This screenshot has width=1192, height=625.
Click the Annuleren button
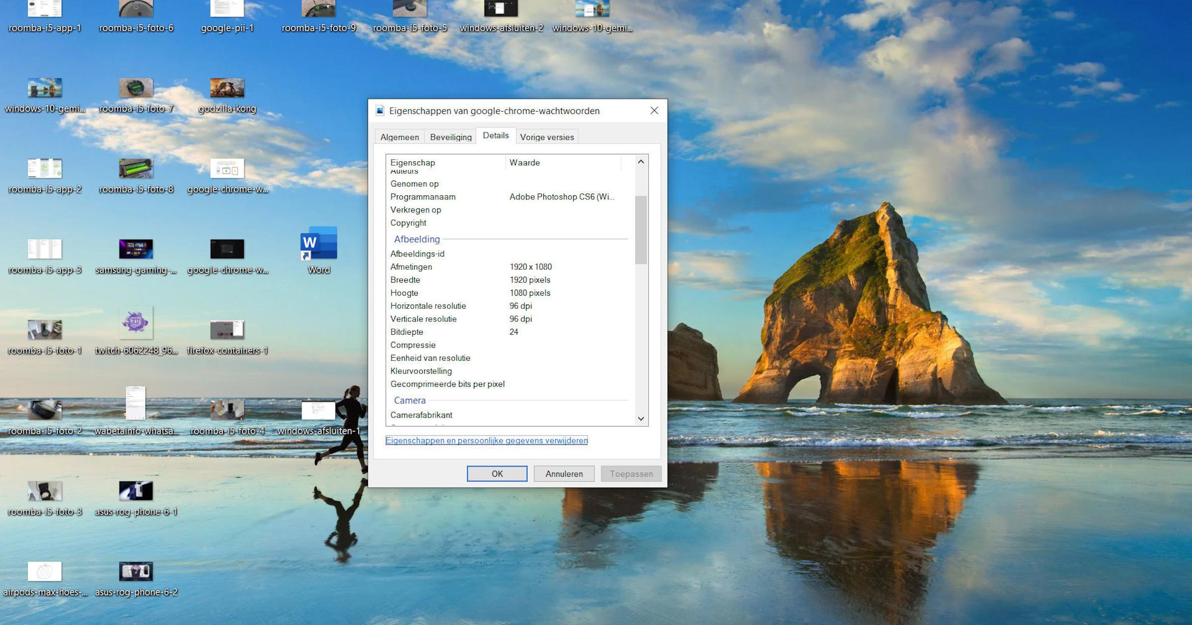click(x=564, y=474)
